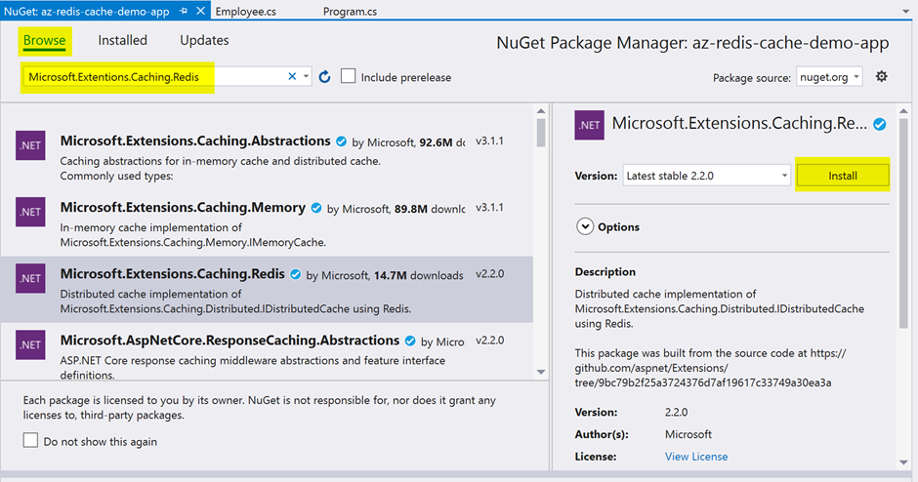Image resolution: width=918 pixels, height=482 pixels.
Task: Click .NET icon in package details header
Action: coord(590,125)
